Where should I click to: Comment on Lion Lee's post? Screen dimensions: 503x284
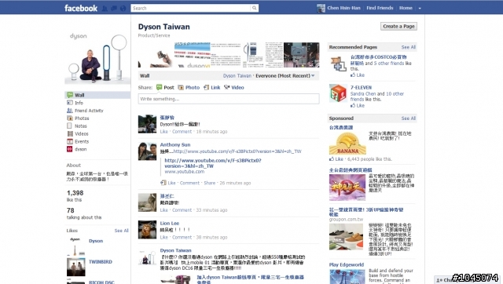[x=182, y=237]
